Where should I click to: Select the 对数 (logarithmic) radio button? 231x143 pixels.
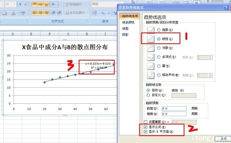click(x=159, y=48)
